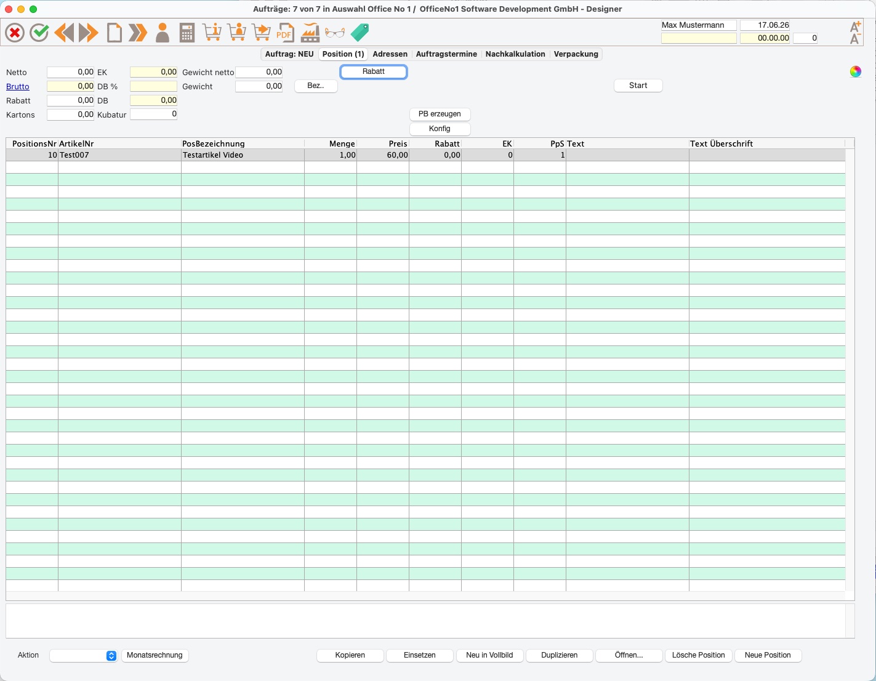Click the price cell 60,00
Image resolution: width=876 pixels, height=681 pixels.
click(x=383, y=155)
